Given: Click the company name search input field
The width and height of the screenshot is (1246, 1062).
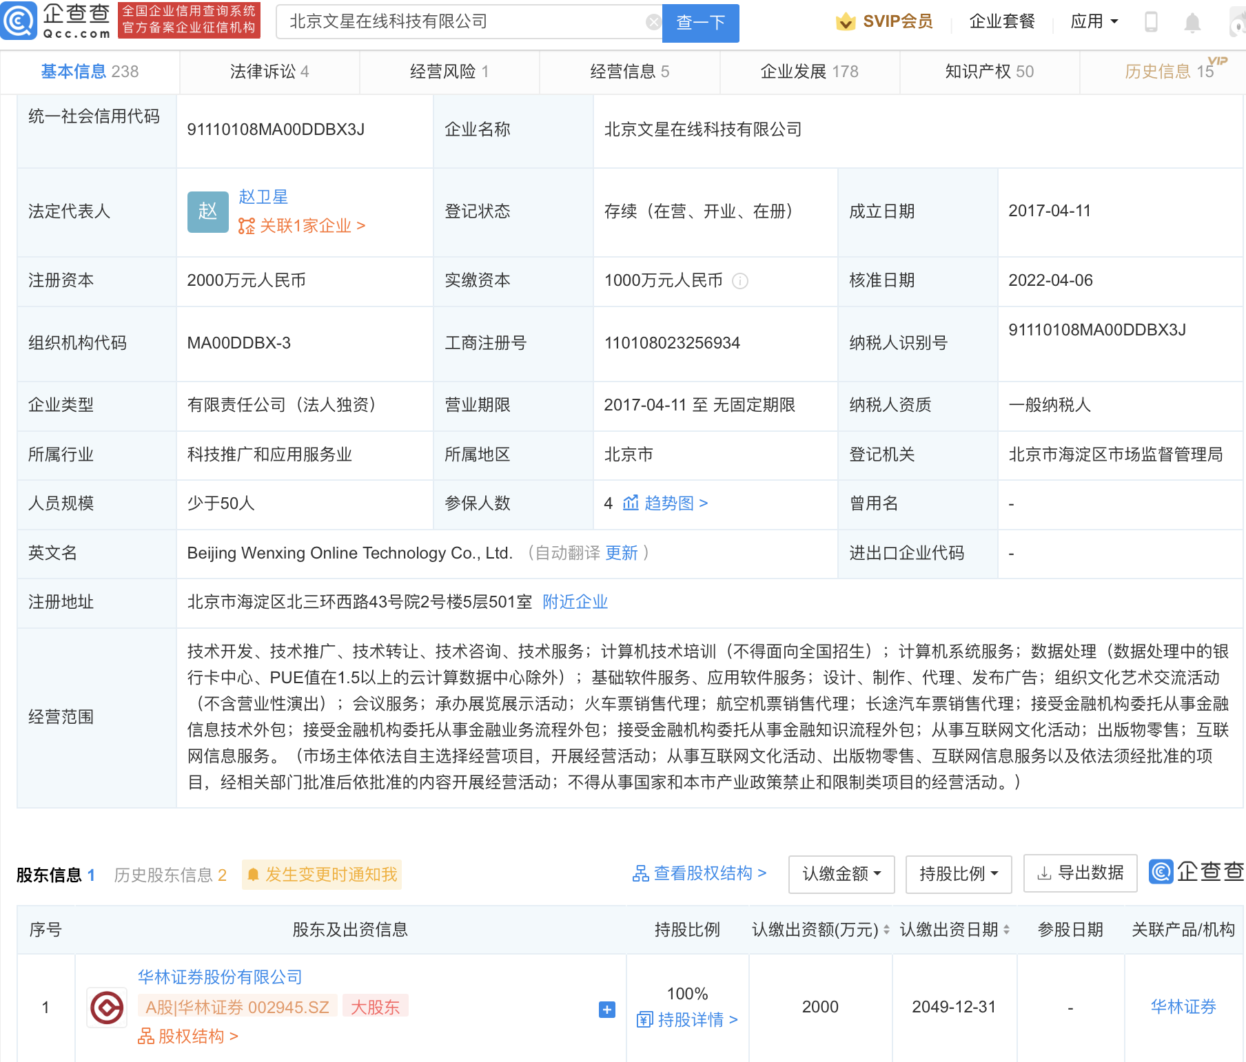Looking at the screenshot, I should (x=462, y=22).
